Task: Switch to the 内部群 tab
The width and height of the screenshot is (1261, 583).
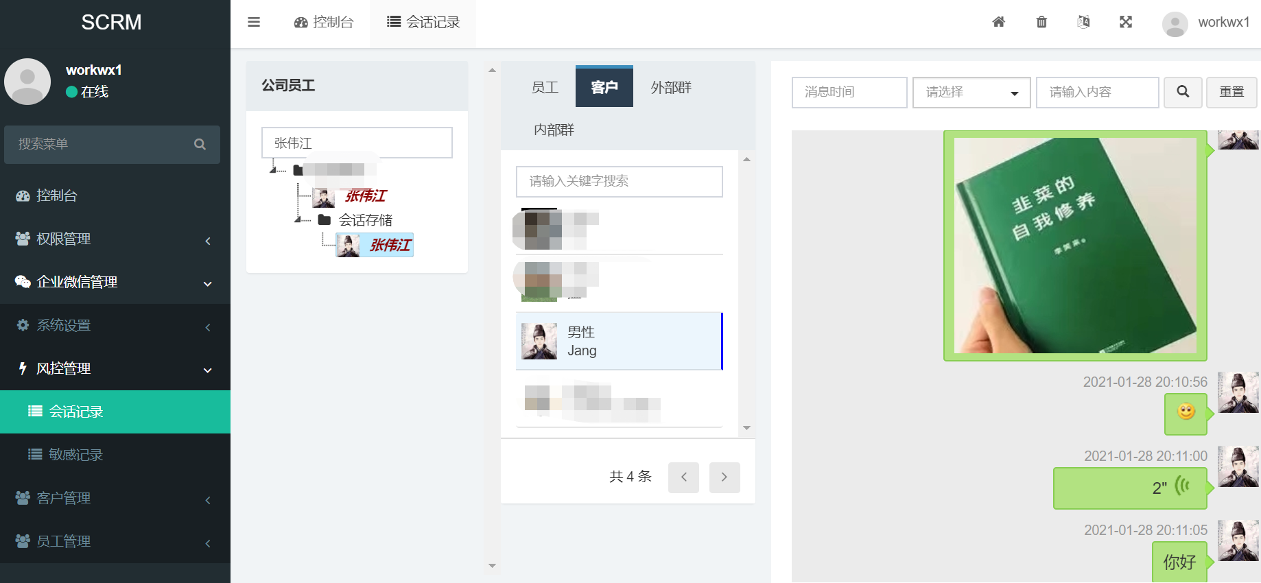Action: 554,130
